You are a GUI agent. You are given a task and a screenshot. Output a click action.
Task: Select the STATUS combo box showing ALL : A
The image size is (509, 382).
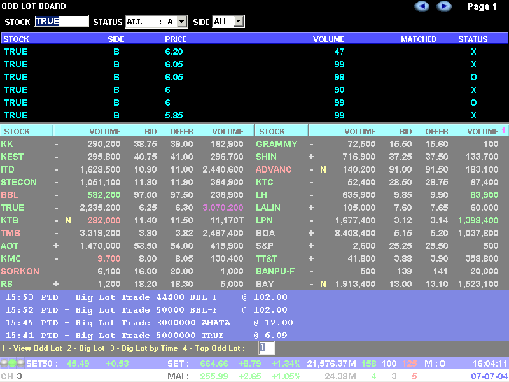point(156,22)
